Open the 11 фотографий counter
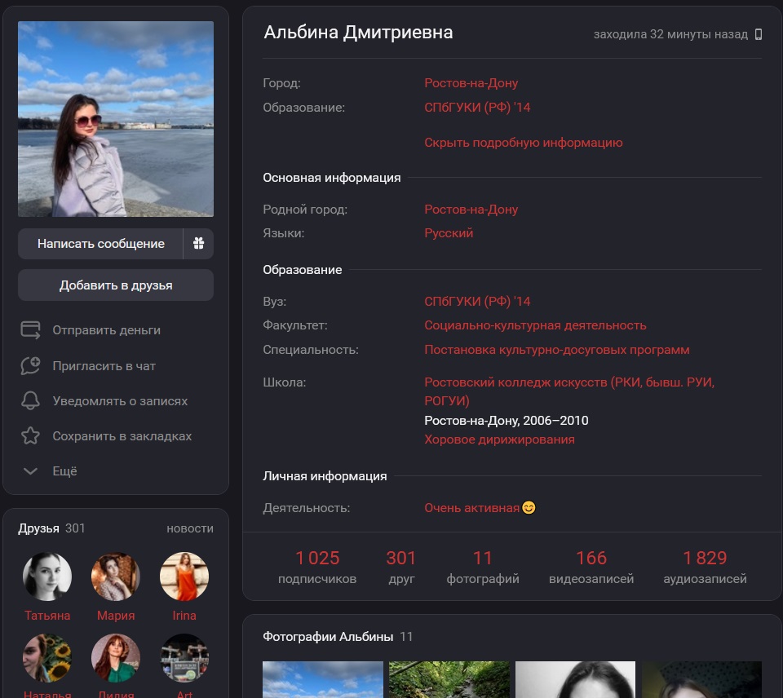Image resolution: width=783 pixels, height=698 pixels. pos(482,567)
